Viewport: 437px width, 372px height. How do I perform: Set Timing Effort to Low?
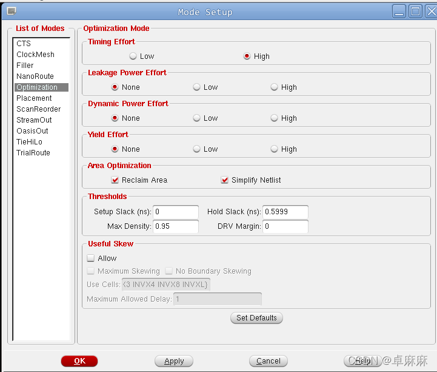[133, 56]
